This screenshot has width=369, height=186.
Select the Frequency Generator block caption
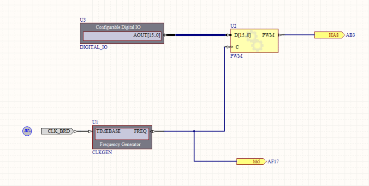122,144
